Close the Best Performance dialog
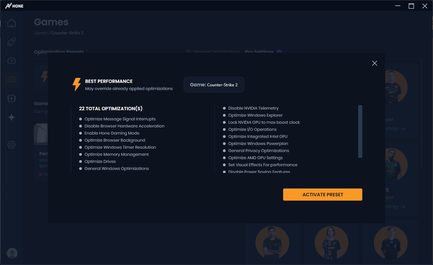433x265 pixels. tap(374, 63)
